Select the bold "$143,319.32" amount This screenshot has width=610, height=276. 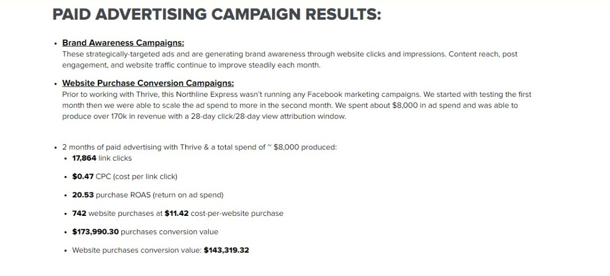pyautogui.click(x=226, y=250)
